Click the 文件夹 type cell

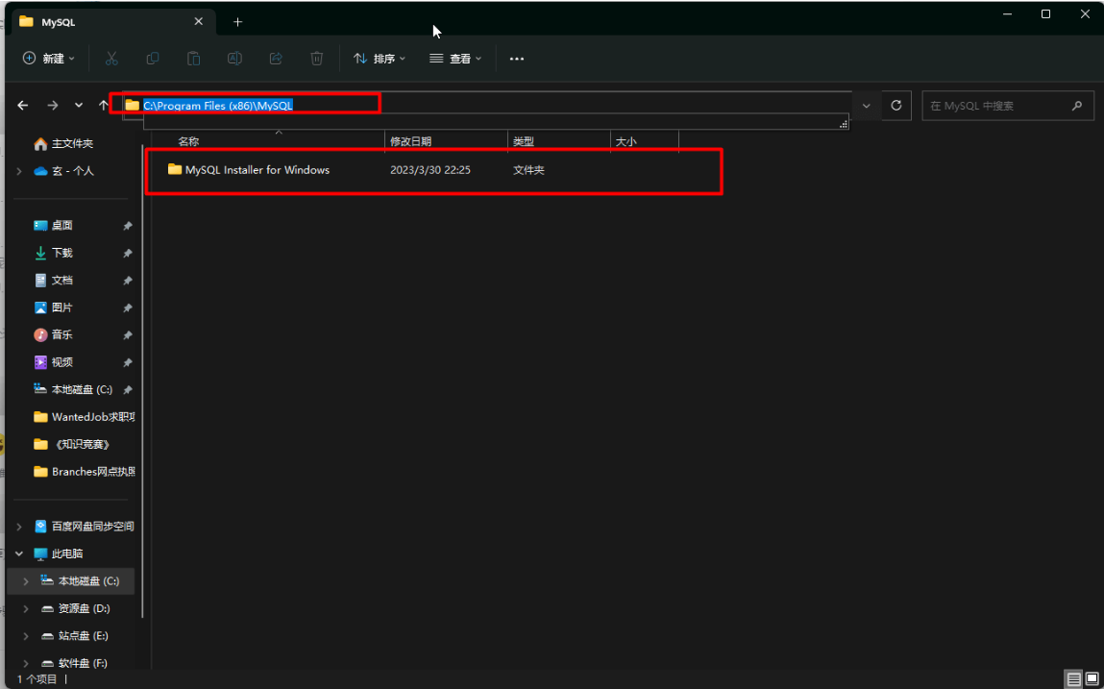click(528, 170)
